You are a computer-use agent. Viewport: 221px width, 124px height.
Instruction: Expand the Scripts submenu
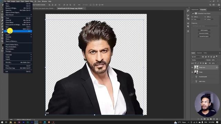18,57
